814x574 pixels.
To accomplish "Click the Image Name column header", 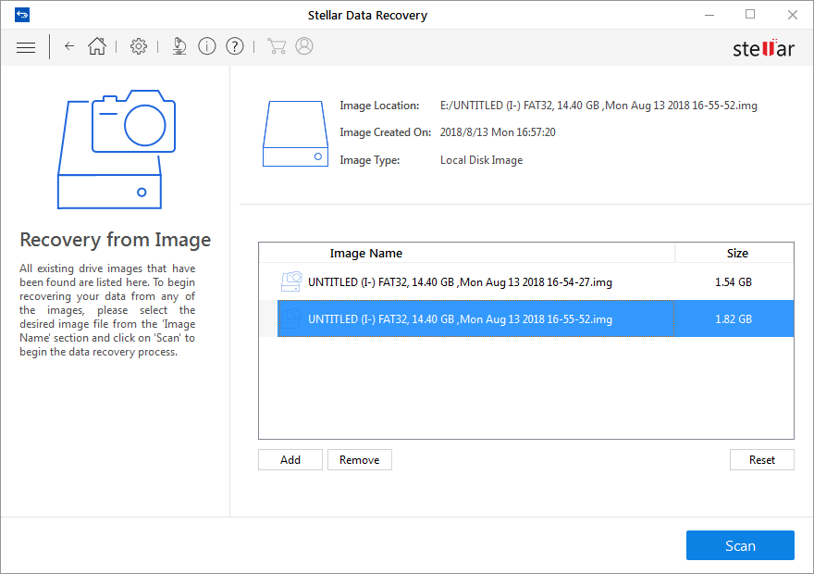I will pyautogui.click(x=366, y=253).
